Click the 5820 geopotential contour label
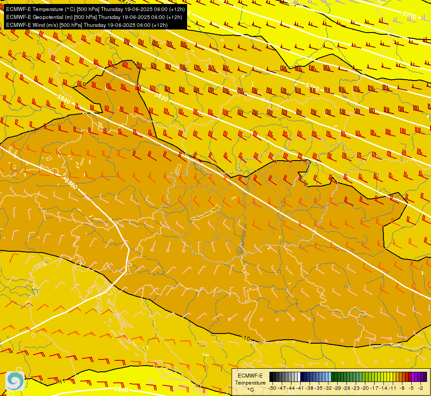Screen dimensions: 431x396 [161, 96]
